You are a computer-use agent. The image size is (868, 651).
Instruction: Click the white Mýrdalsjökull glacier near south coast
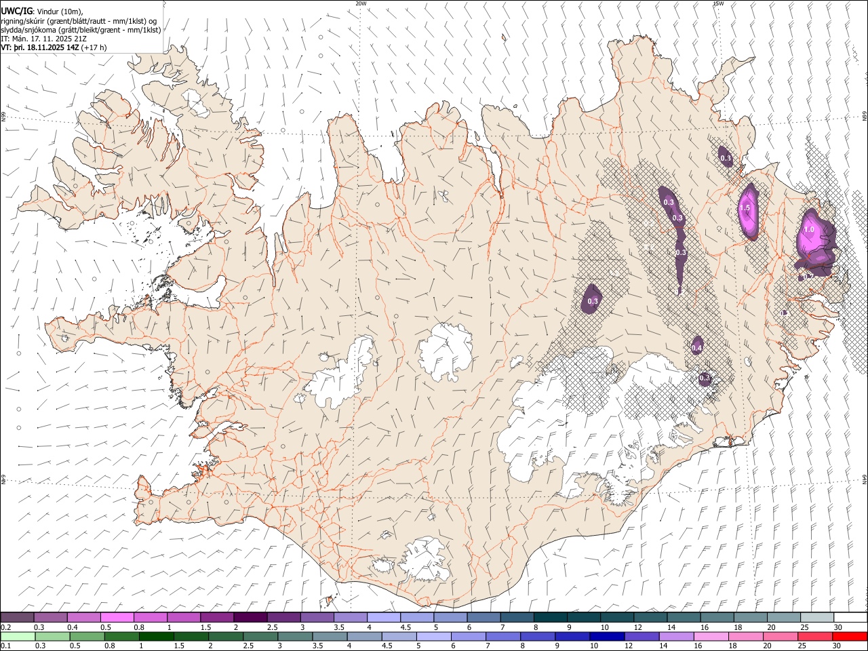pyautogui.click(x=424, y=559)
